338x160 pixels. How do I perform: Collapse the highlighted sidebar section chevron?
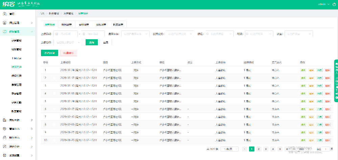tap(32, 31)
